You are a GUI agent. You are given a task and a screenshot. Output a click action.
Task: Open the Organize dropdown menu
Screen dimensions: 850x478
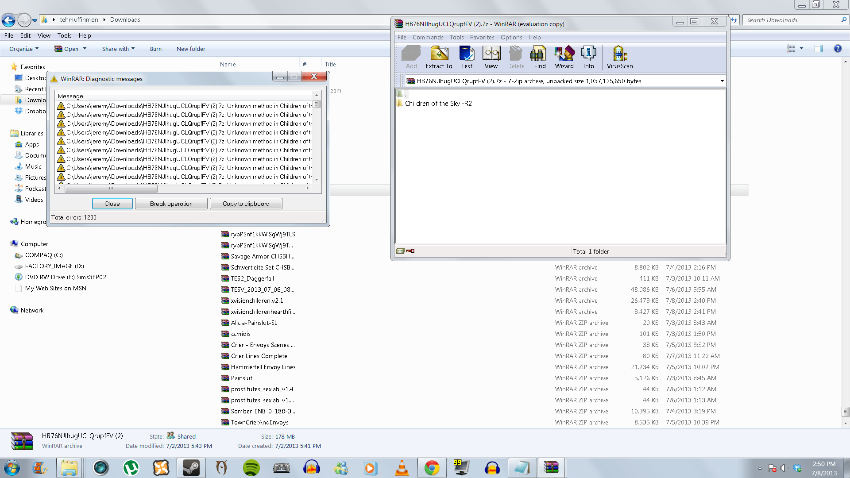24,49
